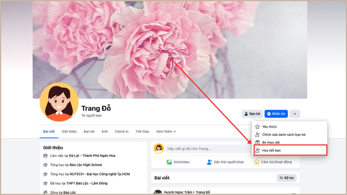Expand the chevron dropdown beside Nhắn tin
The height and width of the screenshot is (195, 347).
click(x=295, y=114)
